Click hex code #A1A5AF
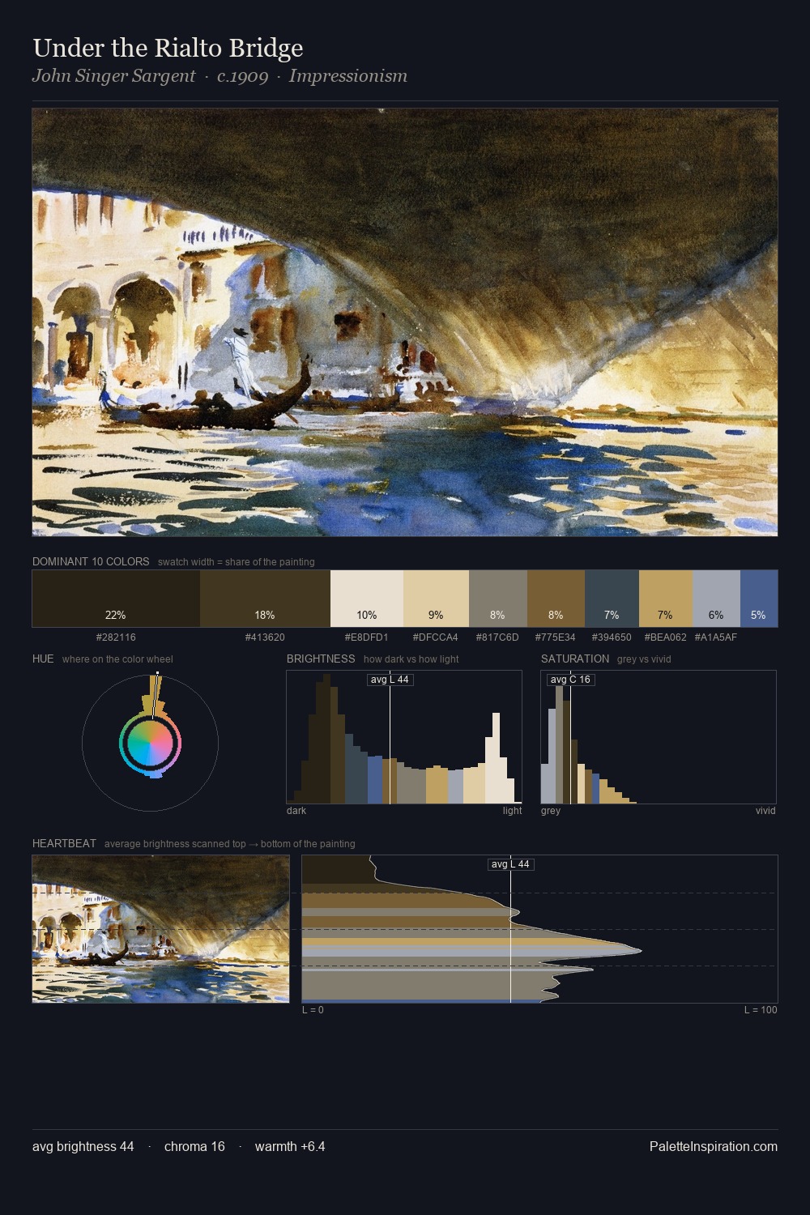This screenshot has height=1215, width=810. [716, 637]
